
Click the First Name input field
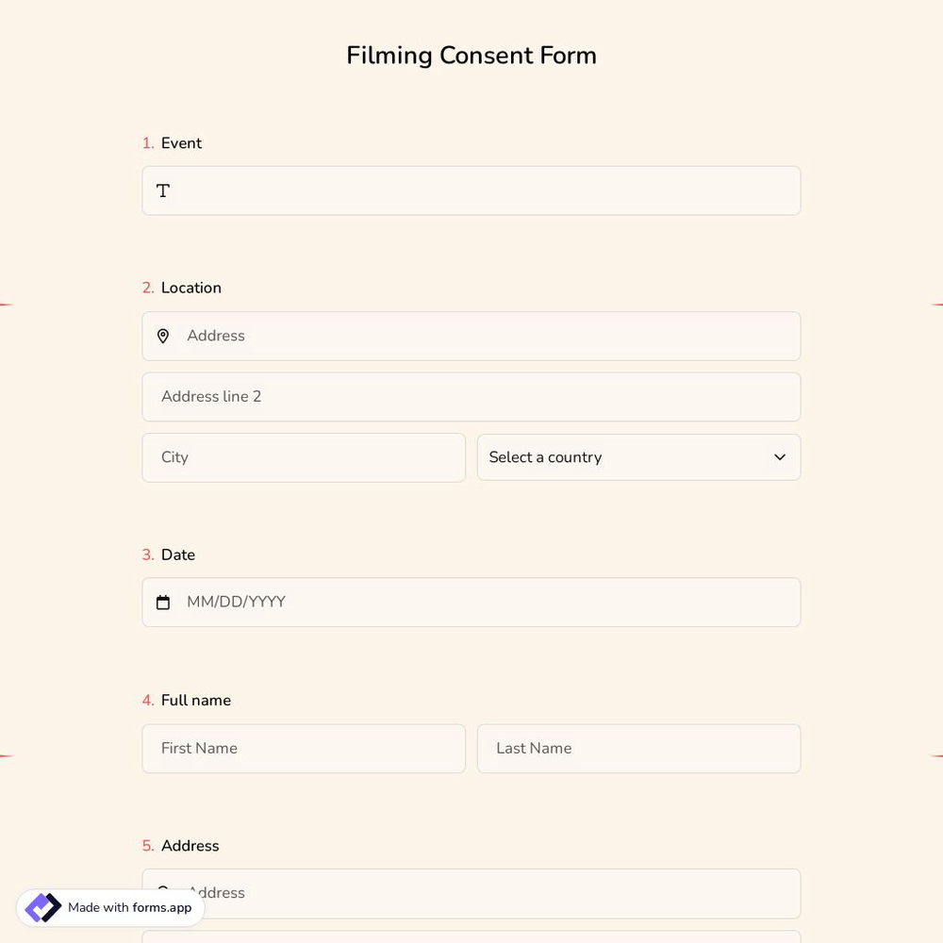304,749
